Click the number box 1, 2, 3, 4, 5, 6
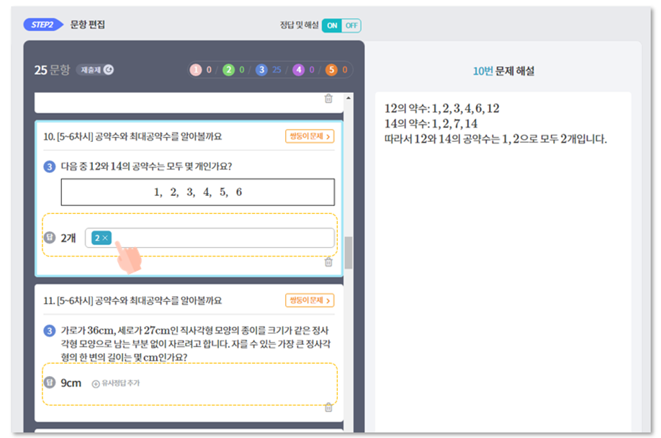This screenshot has height=438, width=661. point(198,192)
